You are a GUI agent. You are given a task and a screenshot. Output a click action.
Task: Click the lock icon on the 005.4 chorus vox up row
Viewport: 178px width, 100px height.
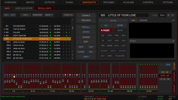(69, 52)
